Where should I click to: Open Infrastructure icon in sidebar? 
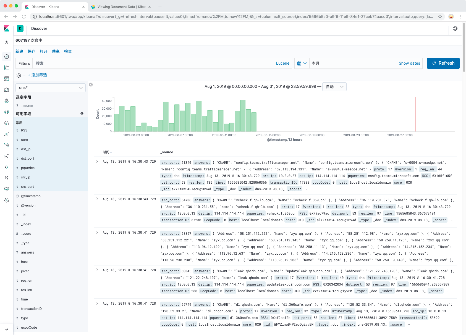pyautogui.click(x=7, y=123)
